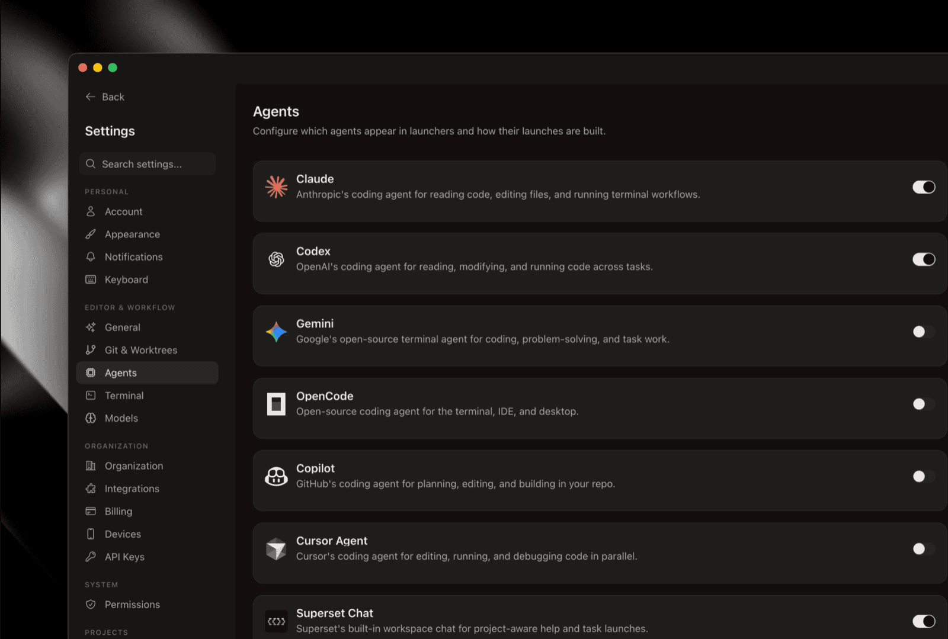Click the GitHub Copilot icon
Screen dimensions: 948x639
pyautogui.click(x=276, y=476)
